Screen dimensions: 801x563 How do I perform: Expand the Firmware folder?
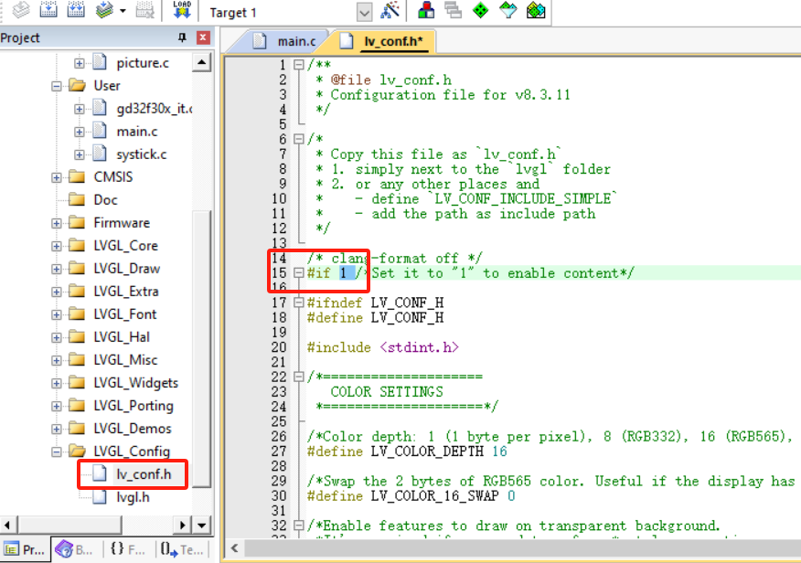pos(56,224)
